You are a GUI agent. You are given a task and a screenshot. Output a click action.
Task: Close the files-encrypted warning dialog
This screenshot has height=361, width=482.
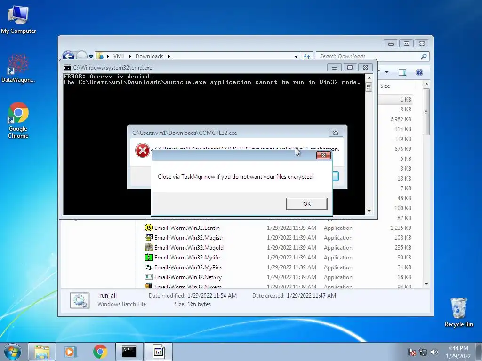tap(323, 155)
